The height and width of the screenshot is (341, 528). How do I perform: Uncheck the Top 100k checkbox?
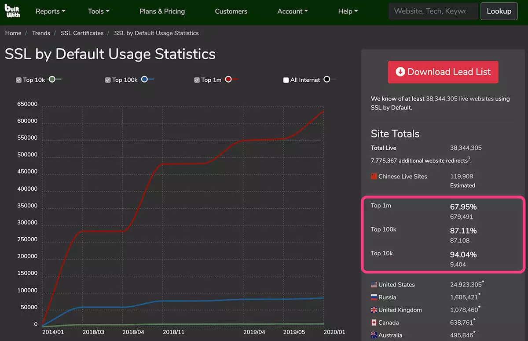[x=107, y=80]
